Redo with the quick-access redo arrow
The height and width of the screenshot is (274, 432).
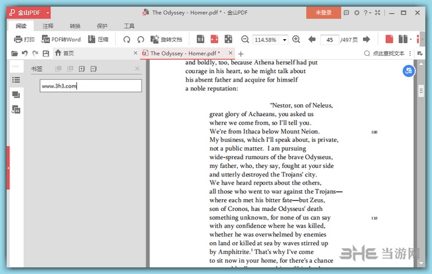(x=35, y=53)
